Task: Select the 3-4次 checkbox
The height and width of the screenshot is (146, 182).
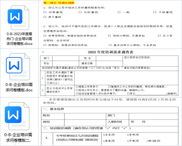Action: 128,135
